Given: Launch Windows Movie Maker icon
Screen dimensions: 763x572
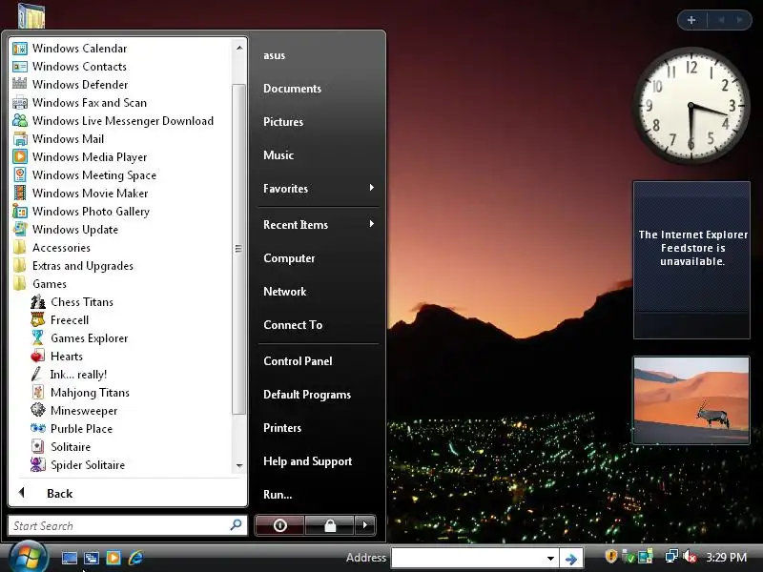Looking at the screenshot, I should pyautogui.click(x=20, y=194).
